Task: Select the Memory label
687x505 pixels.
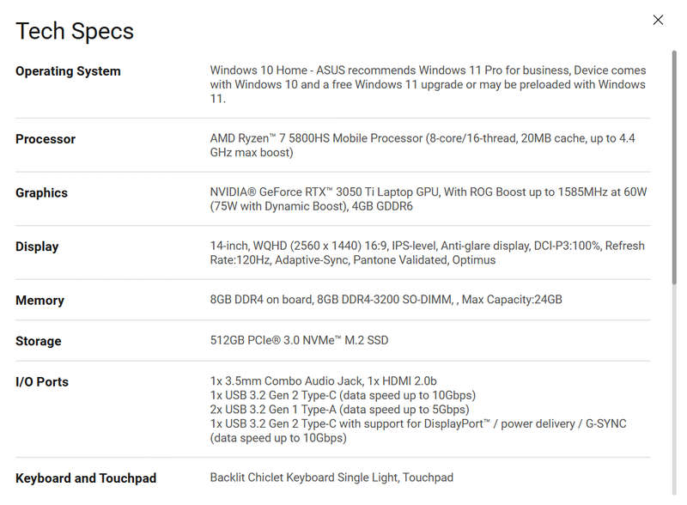Action: [40, 301]
